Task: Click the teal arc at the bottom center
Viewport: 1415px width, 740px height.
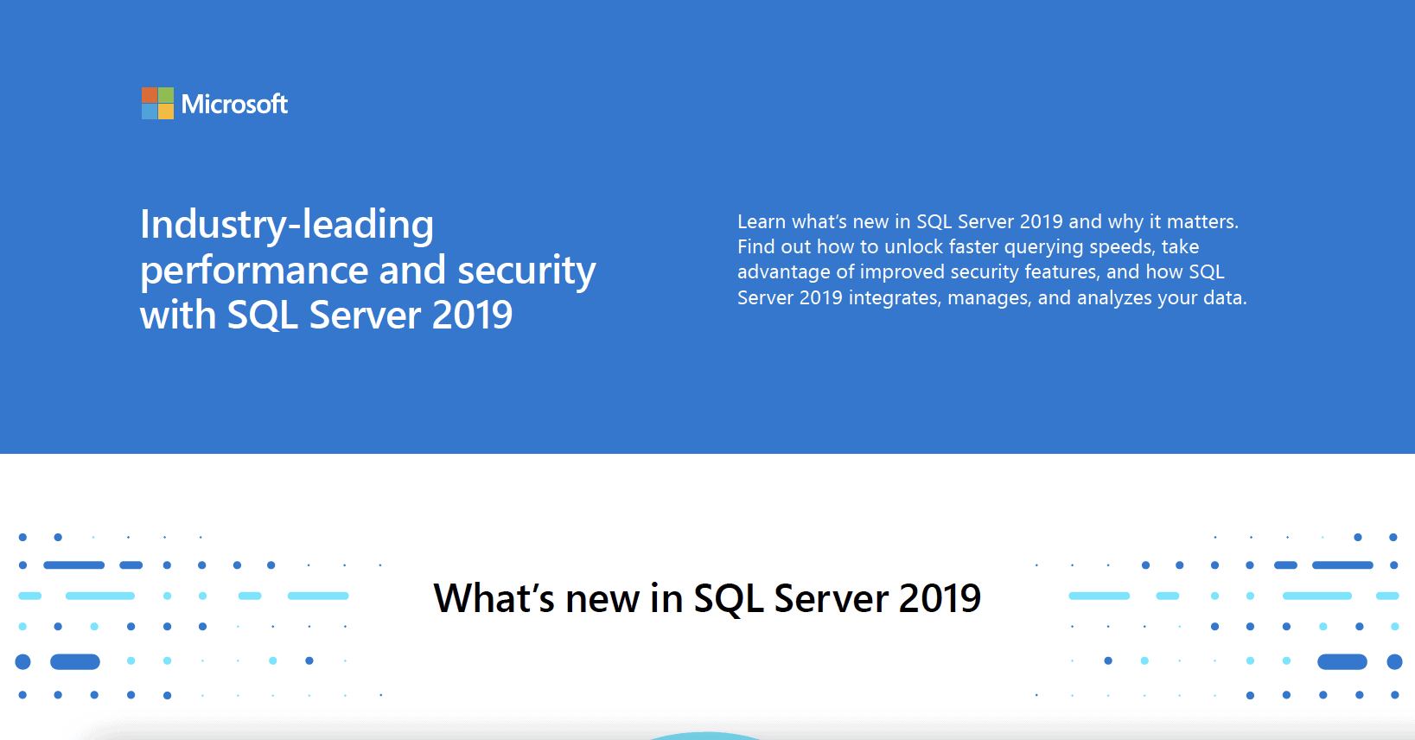Action: [707, 736]
